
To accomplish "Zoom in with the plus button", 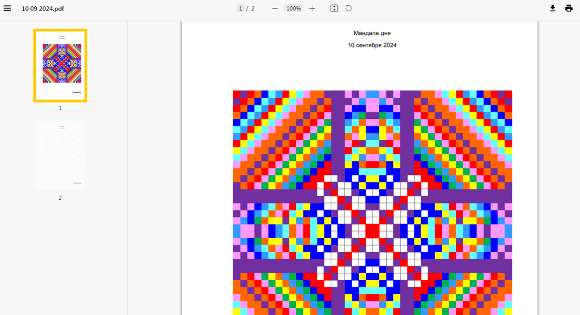I will [312, 8].
